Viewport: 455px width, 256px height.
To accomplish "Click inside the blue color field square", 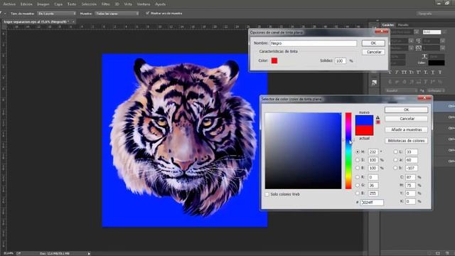I will [x=304, y=151].
